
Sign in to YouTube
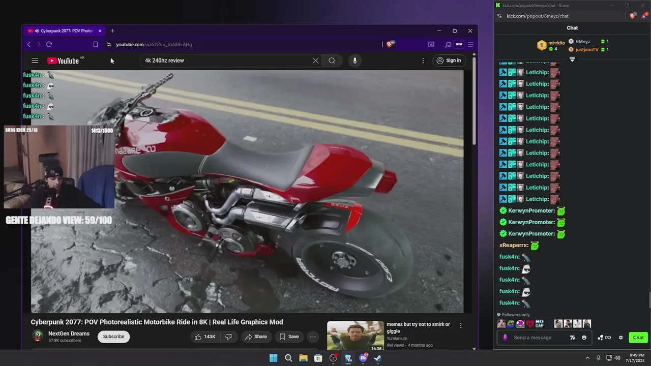(449, 60)
